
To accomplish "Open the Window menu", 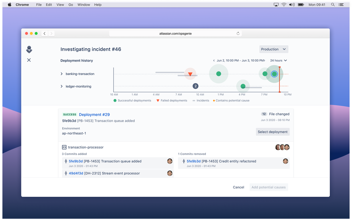I will (84, 5).
